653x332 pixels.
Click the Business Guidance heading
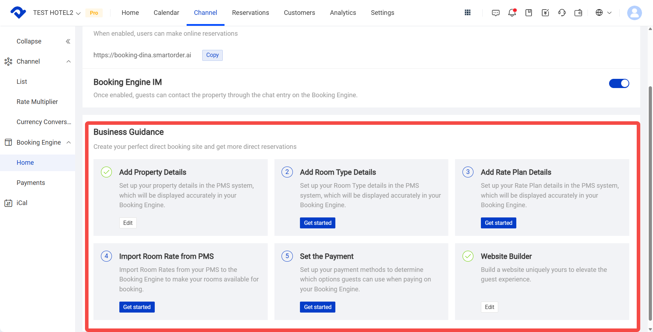(x=129, y=132)
